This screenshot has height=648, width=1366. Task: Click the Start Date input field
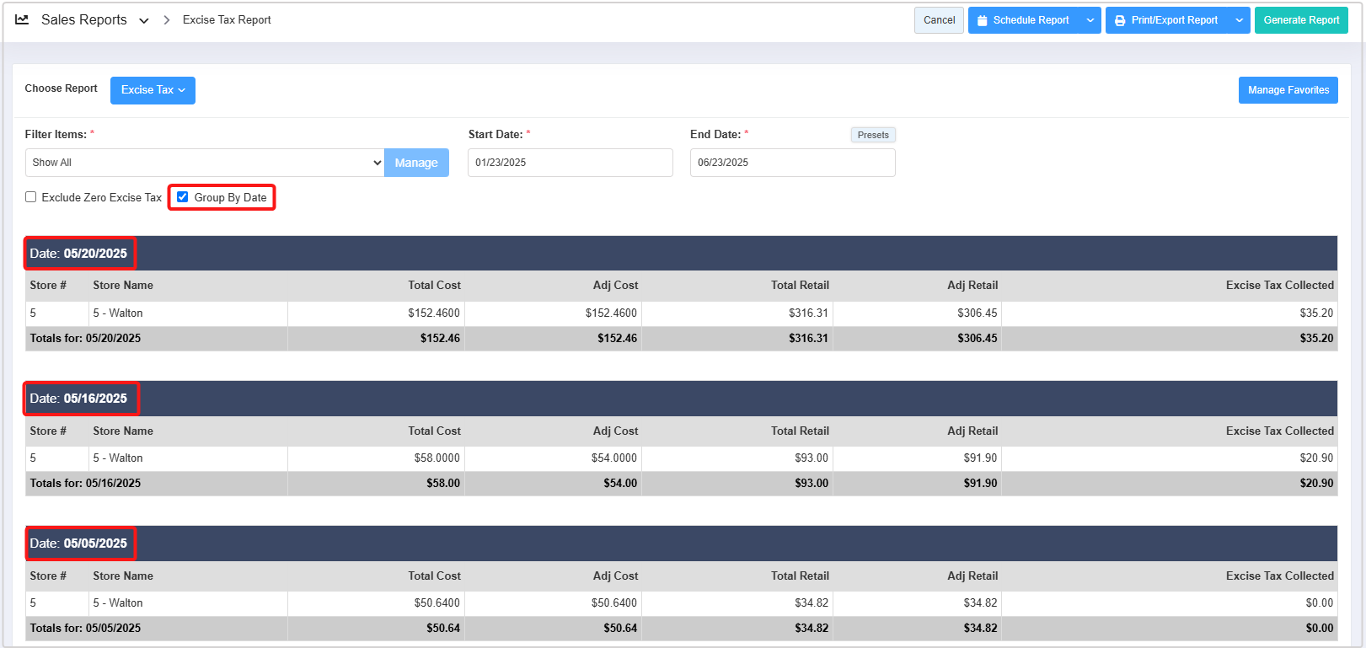pyautogui.click(x=571, y=163)
